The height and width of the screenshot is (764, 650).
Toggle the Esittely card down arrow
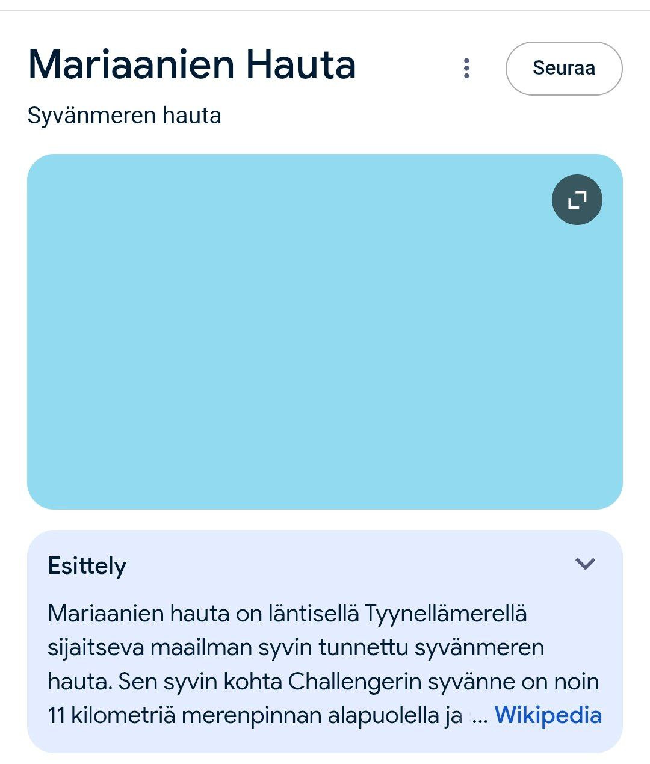click(x=585, y=564)
